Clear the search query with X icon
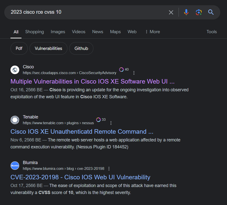This screenshot has width=227, height=205. [171, 12]
